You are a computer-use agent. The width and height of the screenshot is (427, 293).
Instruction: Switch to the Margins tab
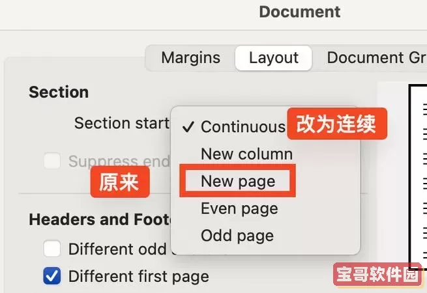pyautogui.click(x=190, y=58)
